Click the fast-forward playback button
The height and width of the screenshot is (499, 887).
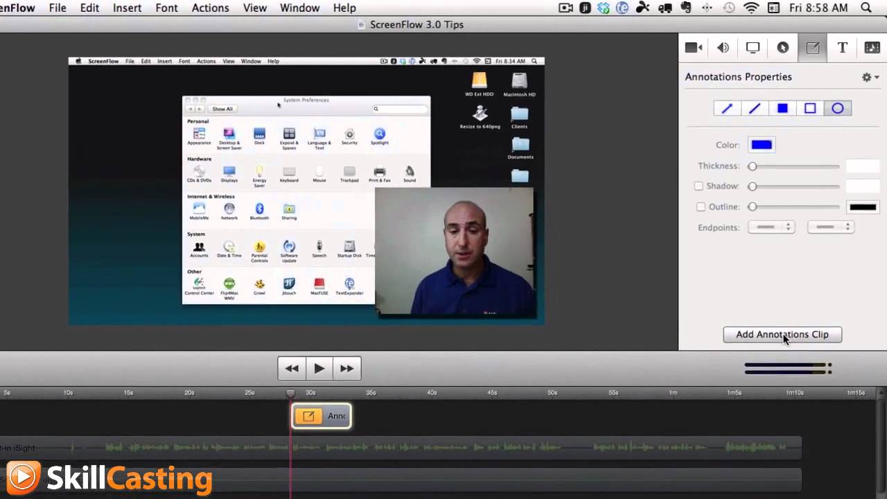tap(347, 368)
